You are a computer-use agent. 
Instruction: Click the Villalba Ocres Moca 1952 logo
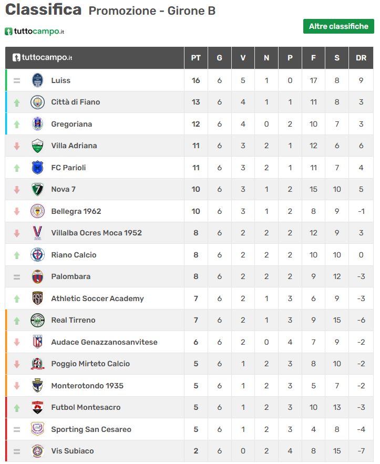[37, 233]
